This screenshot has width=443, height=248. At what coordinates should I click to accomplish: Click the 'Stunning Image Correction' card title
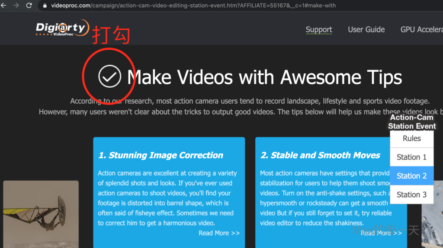pos(161,155)
